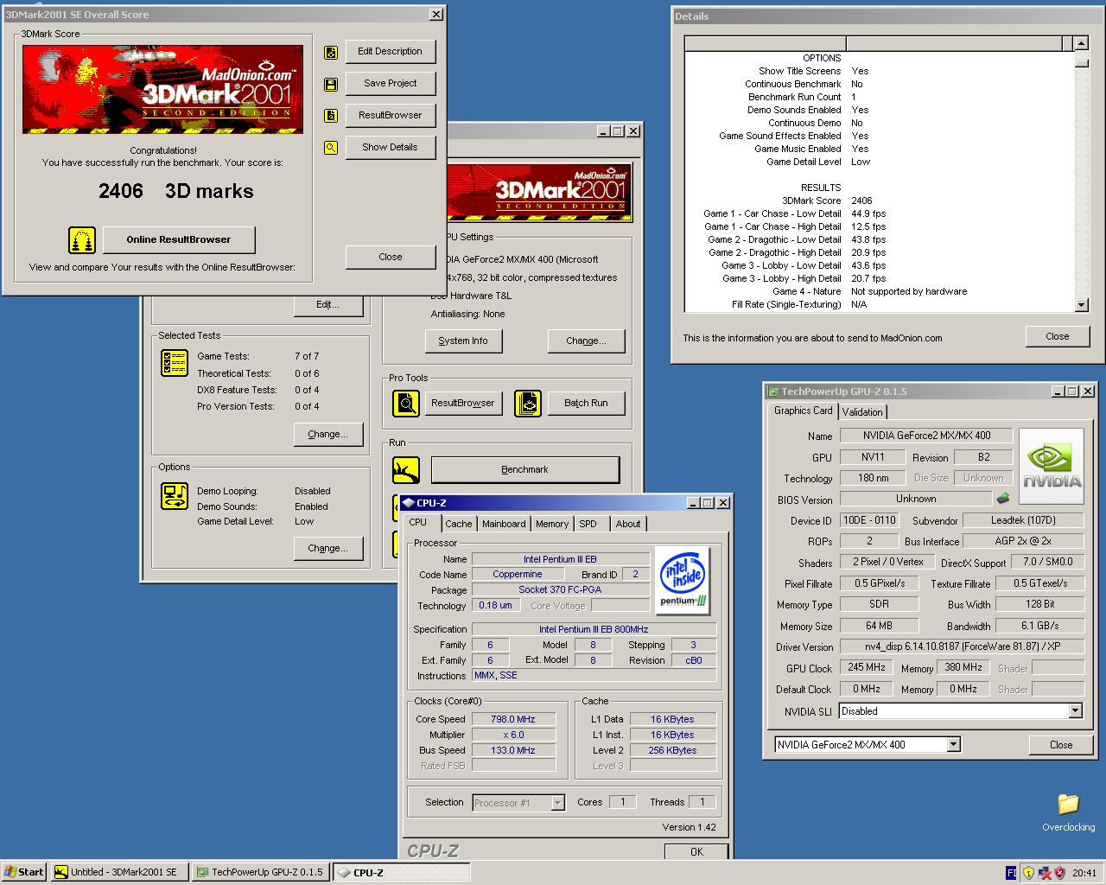
Task: Open the Processor selection dropdown in CPU-Z
Action: [x=557, y=803]
